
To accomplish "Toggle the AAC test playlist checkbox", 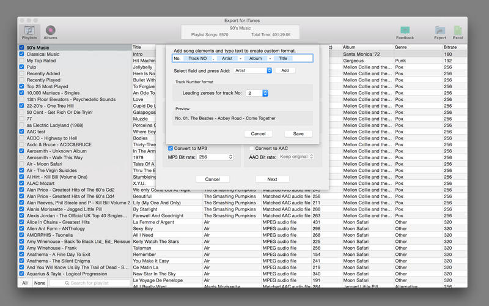I will pos(21,132).
